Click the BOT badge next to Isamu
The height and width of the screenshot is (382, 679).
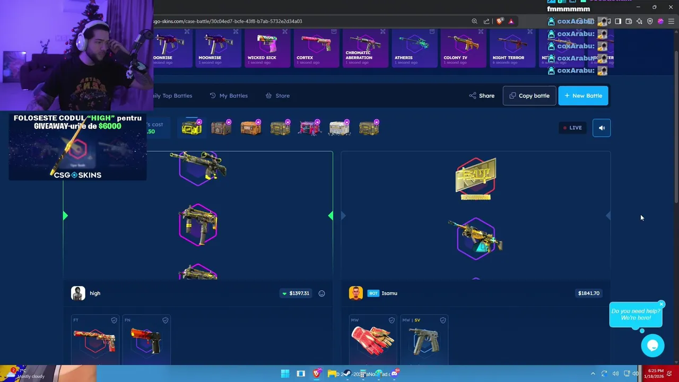[373, 293]
